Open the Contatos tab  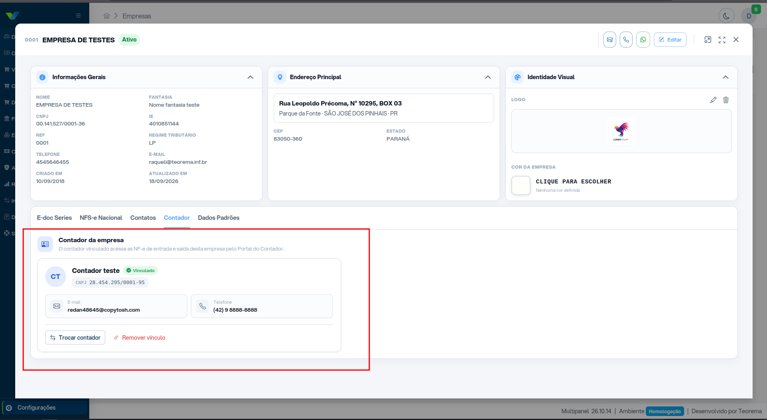coord(143,218)
